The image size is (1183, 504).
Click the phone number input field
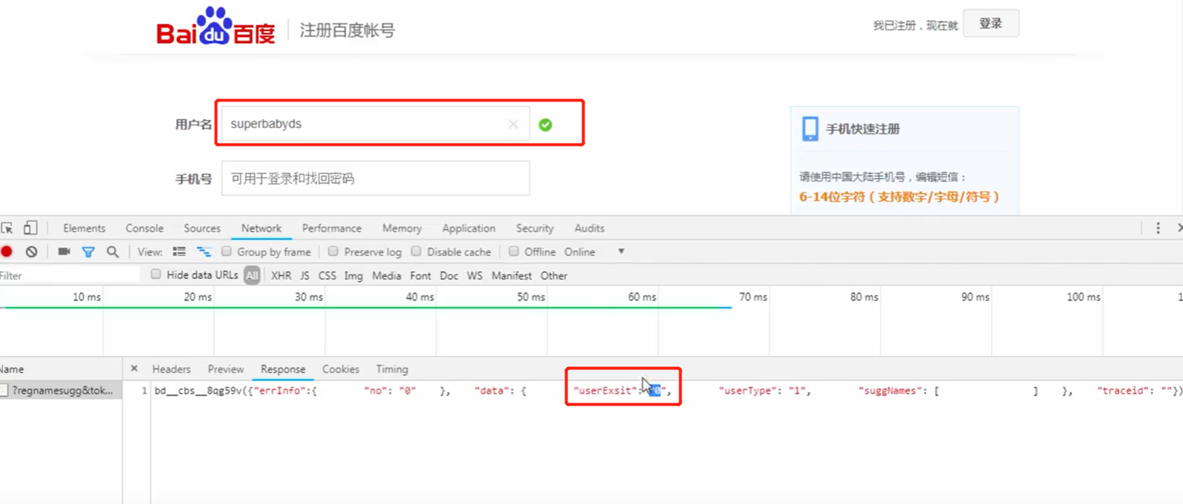pos(375,178)
